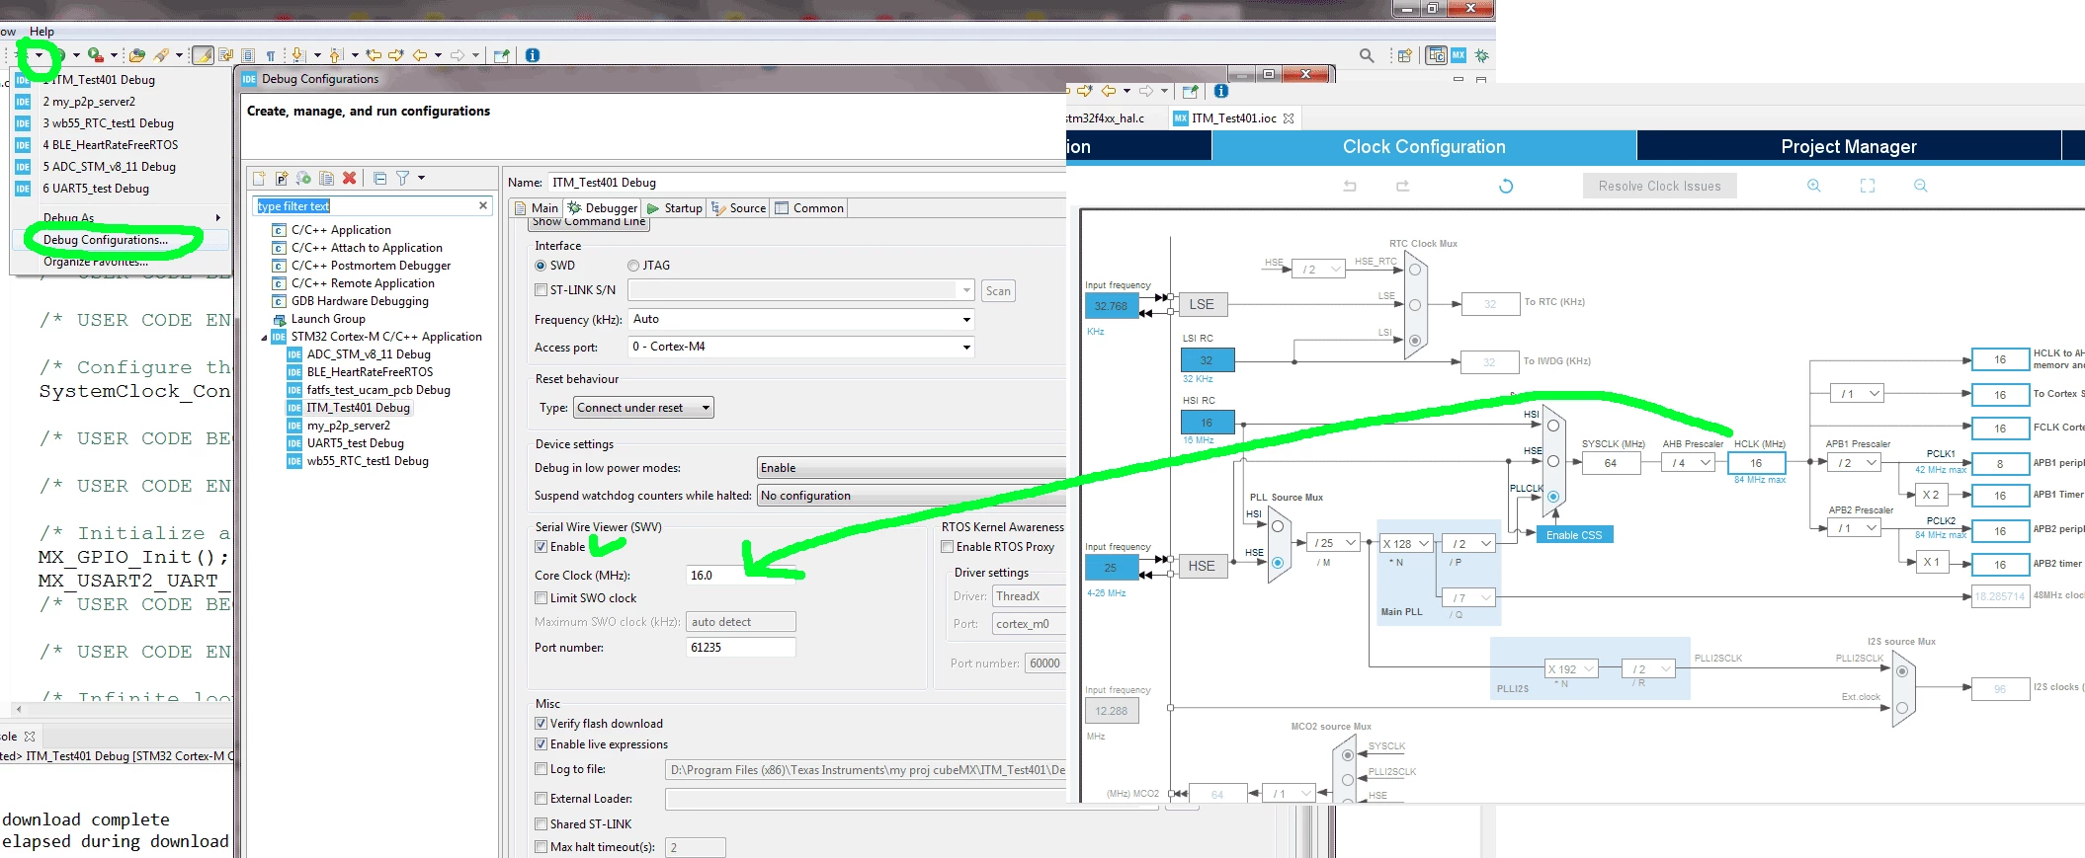Click the Undo icon in Clock Configuration
Screen dimensions: 2085x858
(x=1350, y=186)
